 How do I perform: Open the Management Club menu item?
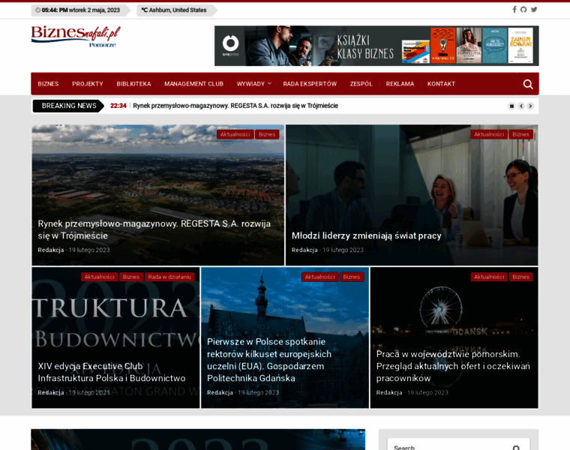click(193, 84)
